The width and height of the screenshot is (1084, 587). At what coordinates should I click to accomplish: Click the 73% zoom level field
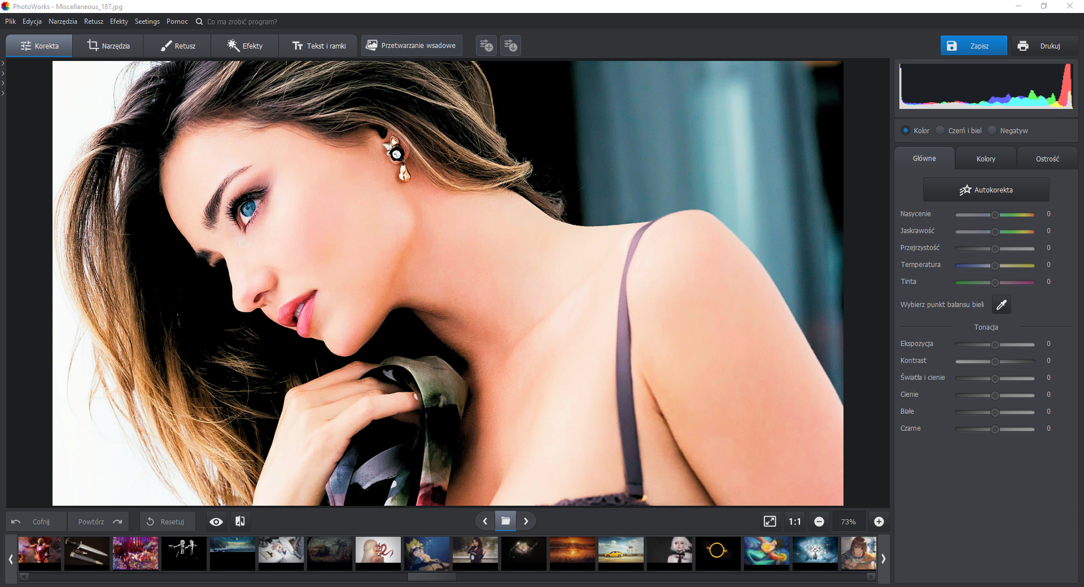point(848,522)
